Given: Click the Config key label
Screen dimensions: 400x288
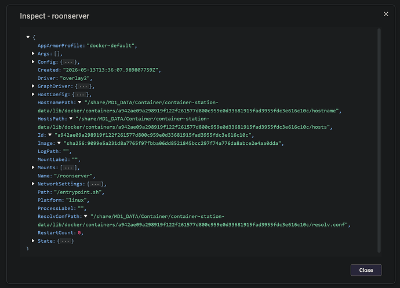Looking at the screenshot, I should (48, 62).
